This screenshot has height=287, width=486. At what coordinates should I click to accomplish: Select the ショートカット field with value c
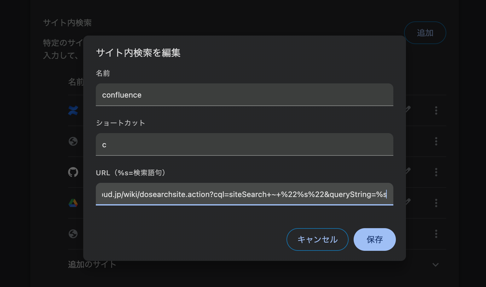coord(244,144)
